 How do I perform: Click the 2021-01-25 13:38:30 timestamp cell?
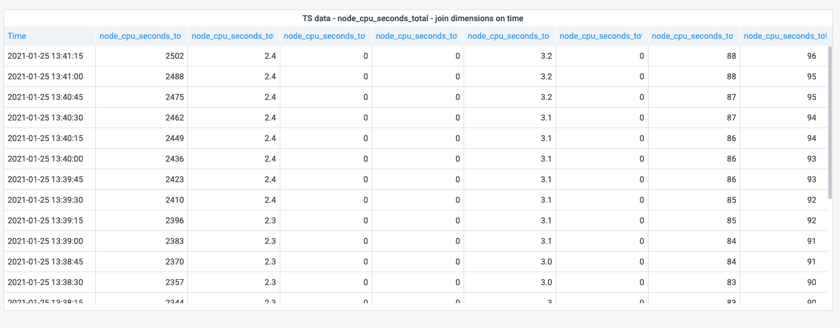pyautogui.click(x=45, y=282)
